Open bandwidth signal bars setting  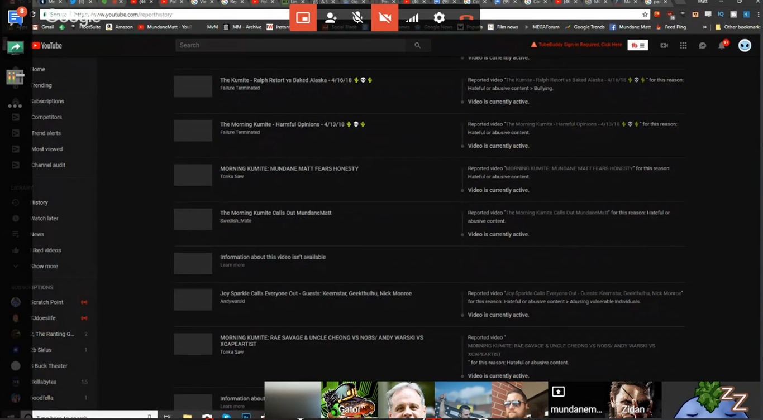[x=412, y=18]
